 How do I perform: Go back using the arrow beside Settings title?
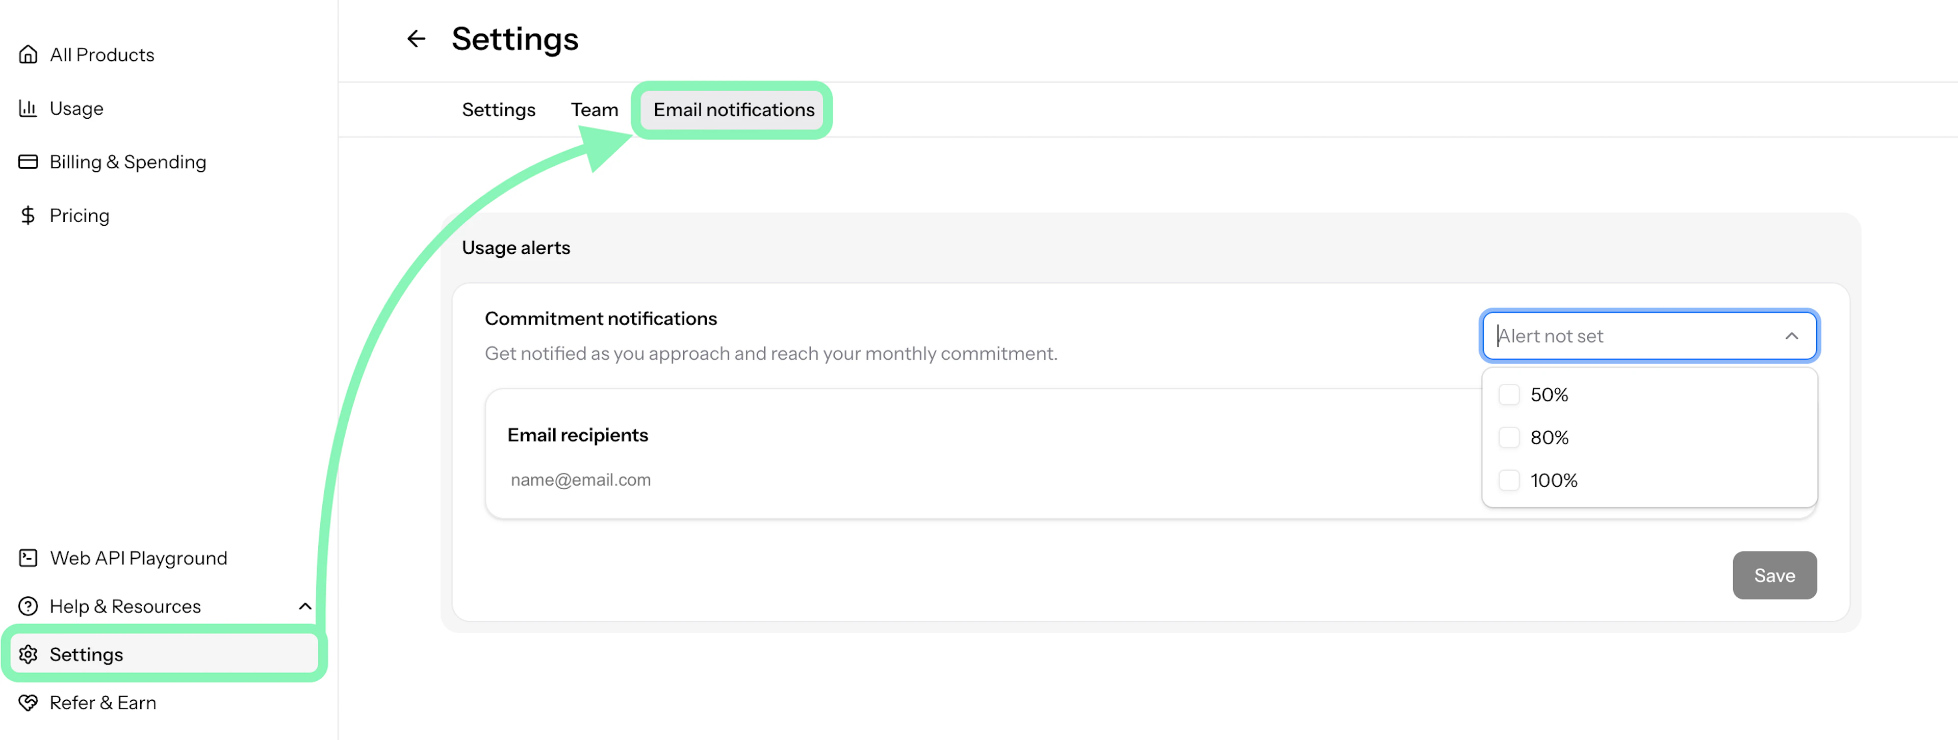(416, 39)
